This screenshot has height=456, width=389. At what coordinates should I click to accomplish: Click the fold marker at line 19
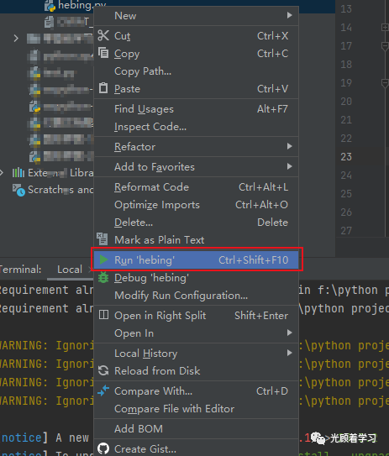(x=385, y=83)
